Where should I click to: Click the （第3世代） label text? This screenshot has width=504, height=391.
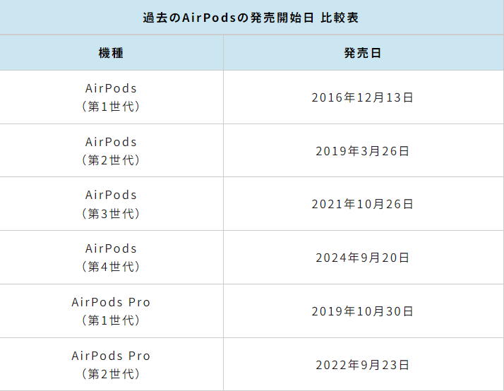pyautogui.click(x=112, y=213)
